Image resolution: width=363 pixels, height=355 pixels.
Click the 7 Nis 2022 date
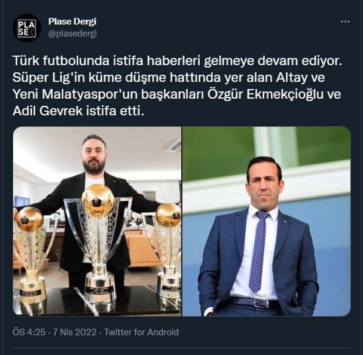click(75, 332)
